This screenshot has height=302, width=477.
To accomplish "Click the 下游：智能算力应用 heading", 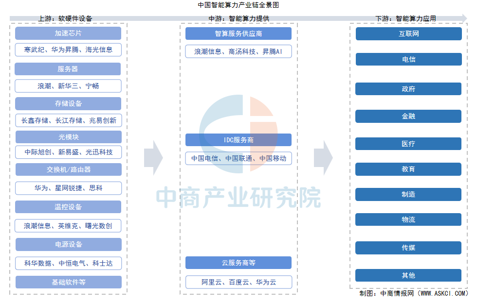I will point(406,18).
